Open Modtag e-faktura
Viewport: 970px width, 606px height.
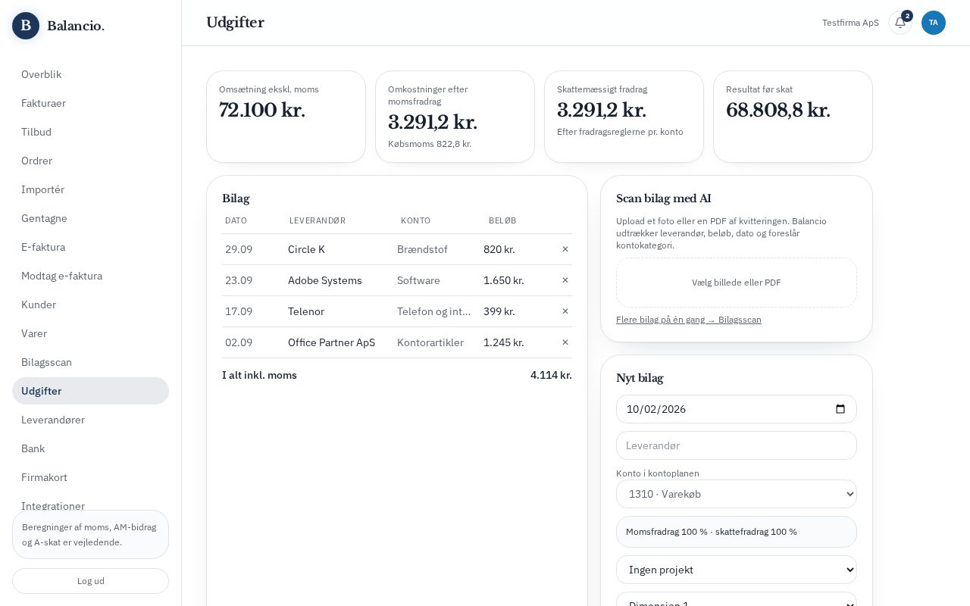[90, 276]
